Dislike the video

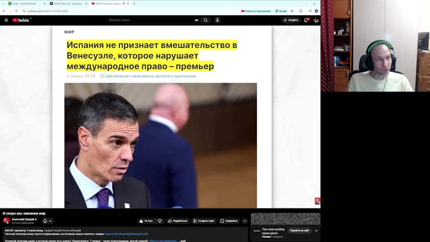[x=160, y=221]
